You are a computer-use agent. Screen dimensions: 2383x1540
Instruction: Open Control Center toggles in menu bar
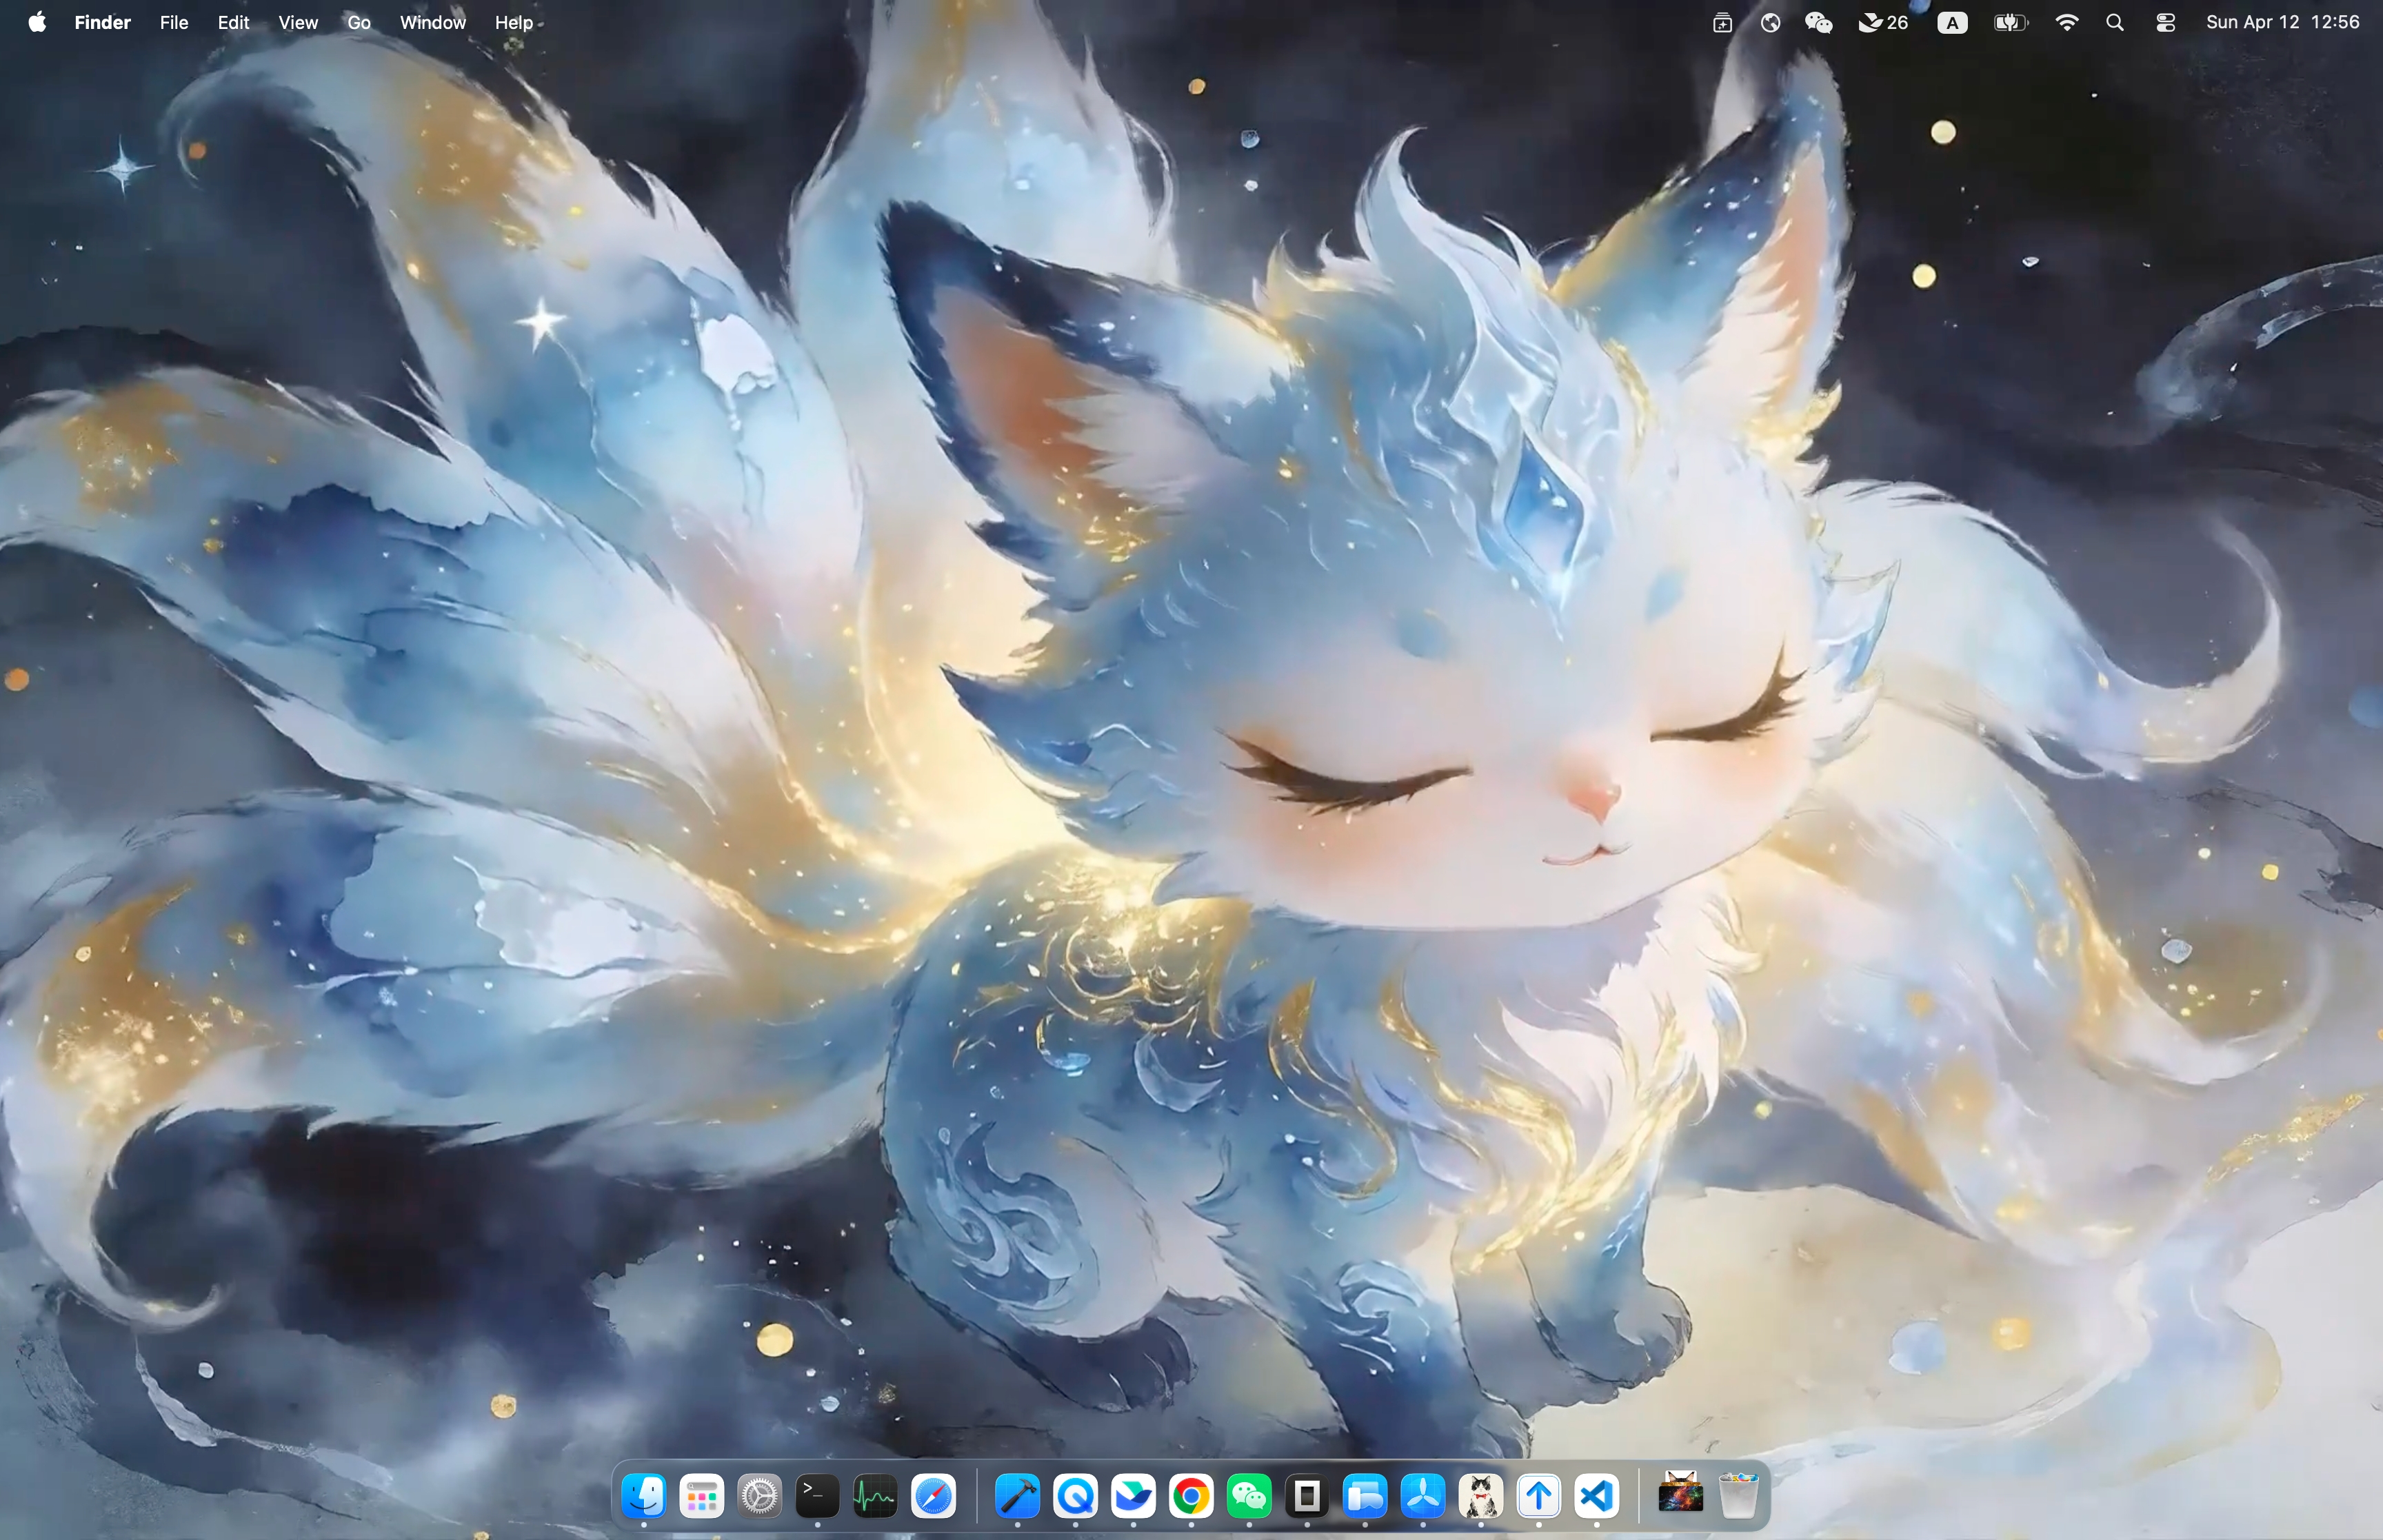2165,22
